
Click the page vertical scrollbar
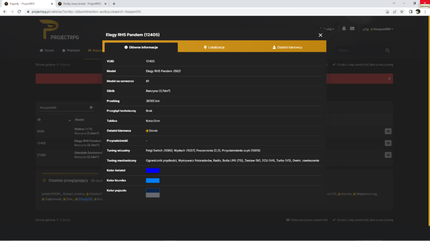pyautogui.click(x=429, y=120)
